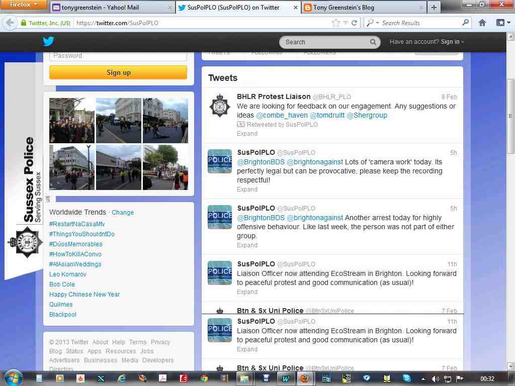
Task: Go back with browser back arrow
Action: [x=10, y=23]
